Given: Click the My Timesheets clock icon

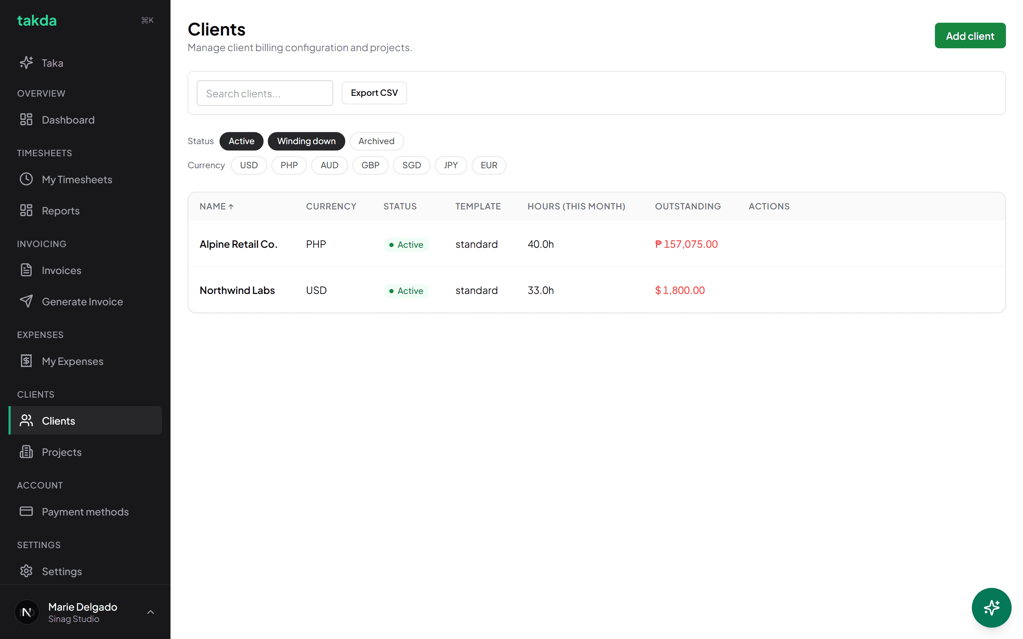Looking at the screenshot, I should pos(26,179).
